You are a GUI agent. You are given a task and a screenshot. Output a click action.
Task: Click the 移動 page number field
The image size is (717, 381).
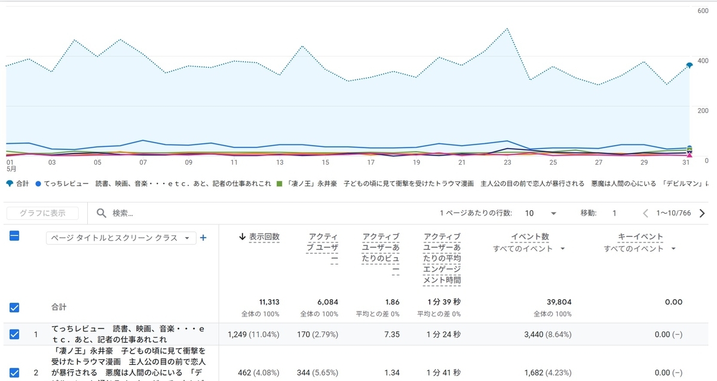(614, 213)
